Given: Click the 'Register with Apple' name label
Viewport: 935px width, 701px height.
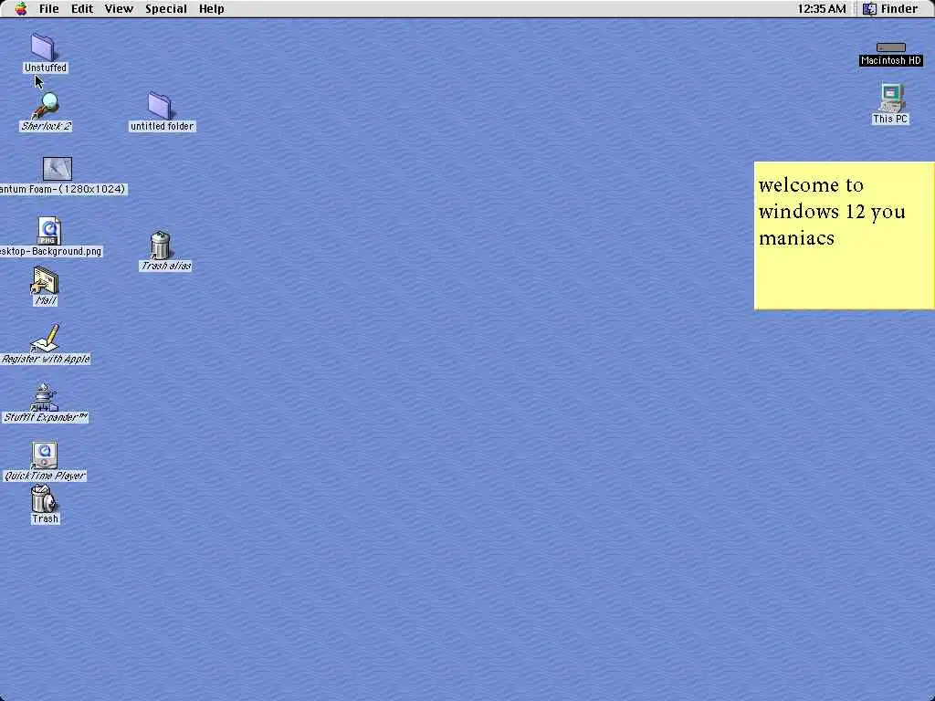Looking at the screenshot, I should pos(46,359).
